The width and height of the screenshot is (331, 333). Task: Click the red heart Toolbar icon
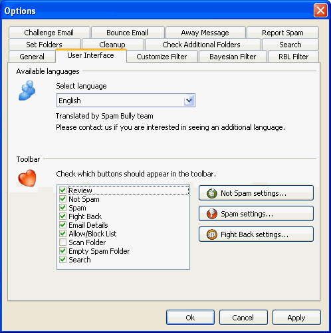point(27,178)
